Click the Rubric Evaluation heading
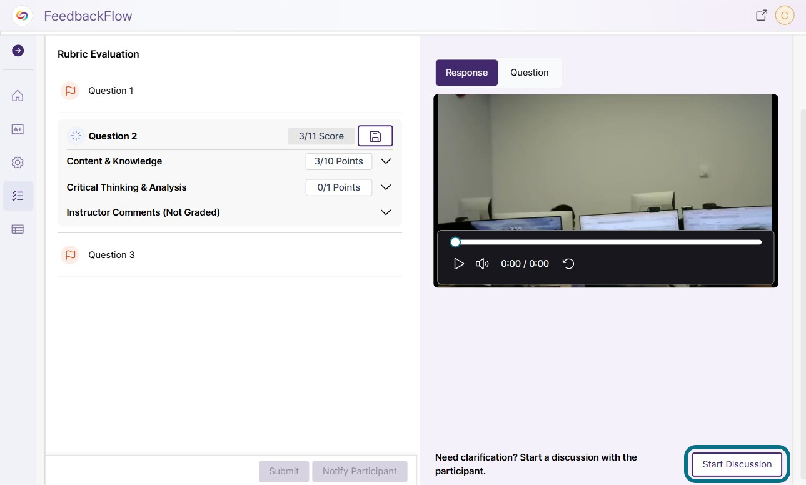The height and width of the screenshot is (485, 806). 98,54
